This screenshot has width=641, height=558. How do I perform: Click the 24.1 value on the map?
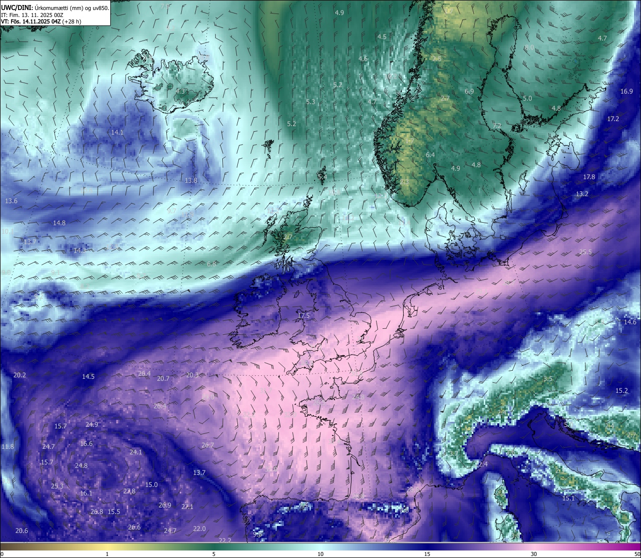pos(136,452)
